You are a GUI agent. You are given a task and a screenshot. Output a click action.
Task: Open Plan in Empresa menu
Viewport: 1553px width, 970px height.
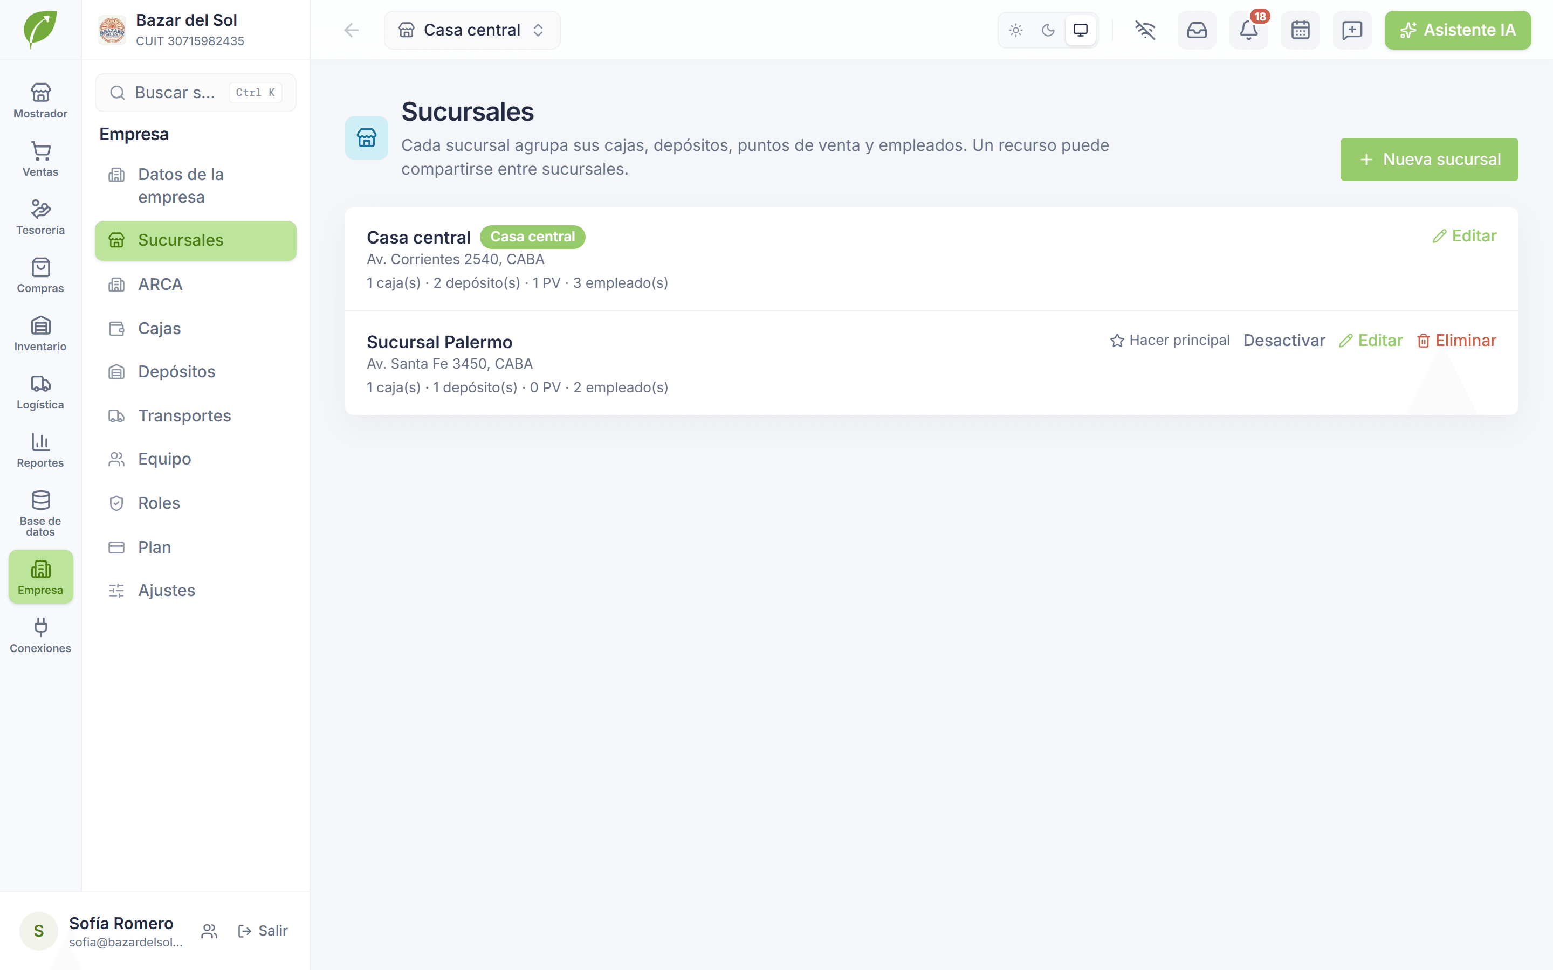[x=196, y=547]
